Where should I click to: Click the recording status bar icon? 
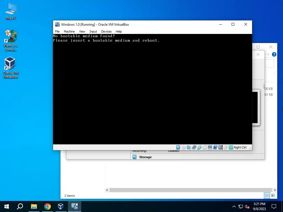215,147
